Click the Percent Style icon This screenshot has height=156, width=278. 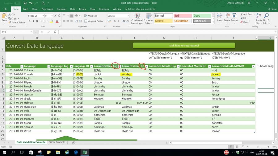(x=115, y=21)
